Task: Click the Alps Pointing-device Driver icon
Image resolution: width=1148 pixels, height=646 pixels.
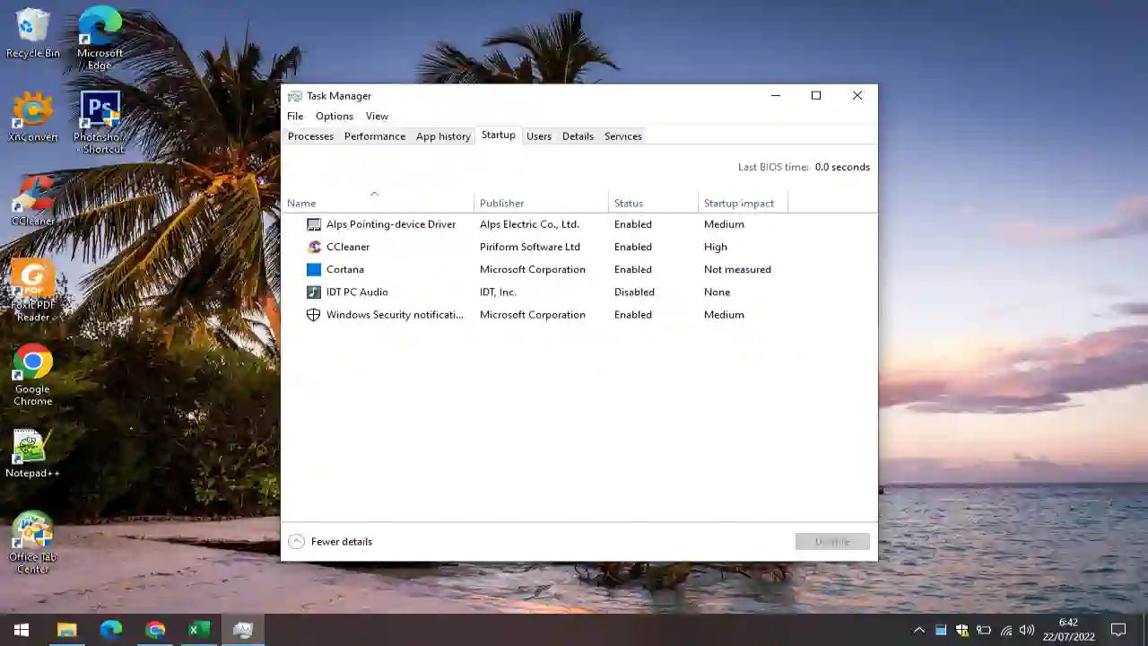Action: [x=313, y=224]
